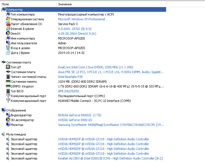Click the Internet Explorer row icon
This screenshot has height=164, width=205.
coord(8,29)
